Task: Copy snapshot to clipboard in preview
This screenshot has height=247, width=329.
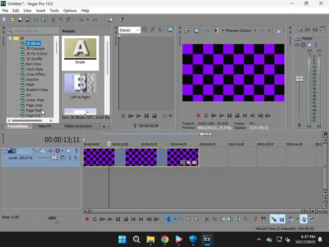Action: pos(278,31)
